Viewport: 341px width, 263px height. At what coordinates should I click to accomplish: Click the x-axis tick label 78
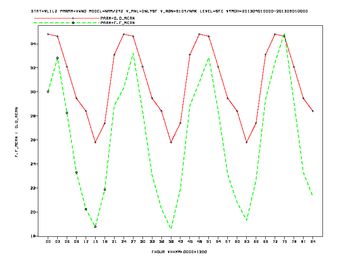[294, 242]
